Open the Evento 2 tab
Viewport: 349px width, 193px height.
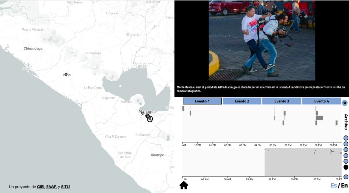coord(242,101)
